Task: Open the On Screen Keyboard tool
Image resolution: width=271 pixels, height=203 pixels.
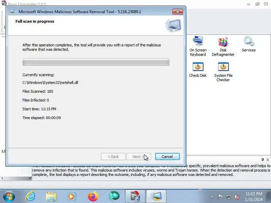Action: (x=198, y=46)
